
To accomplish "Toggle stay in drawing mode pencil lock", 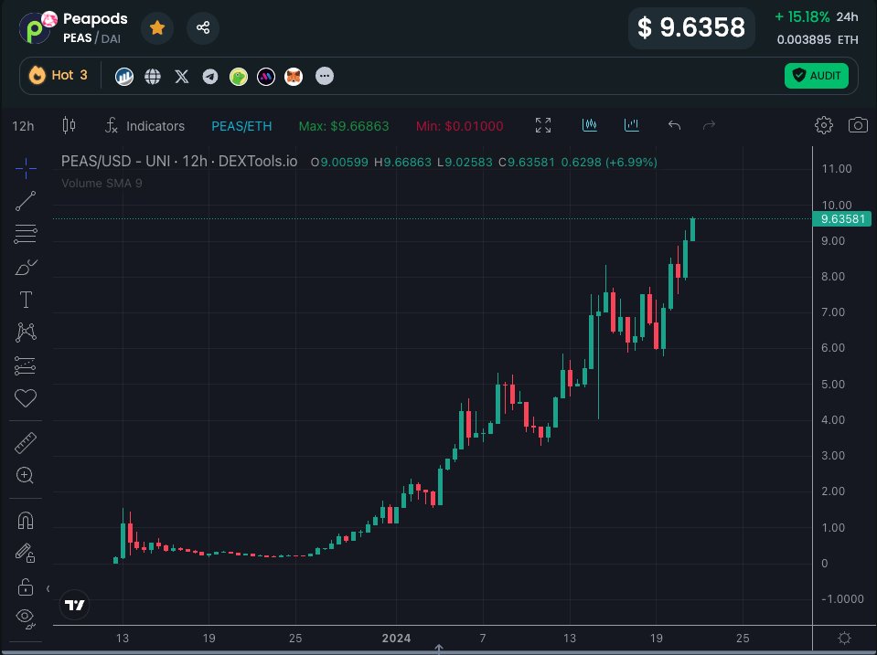I will (26, 554).
